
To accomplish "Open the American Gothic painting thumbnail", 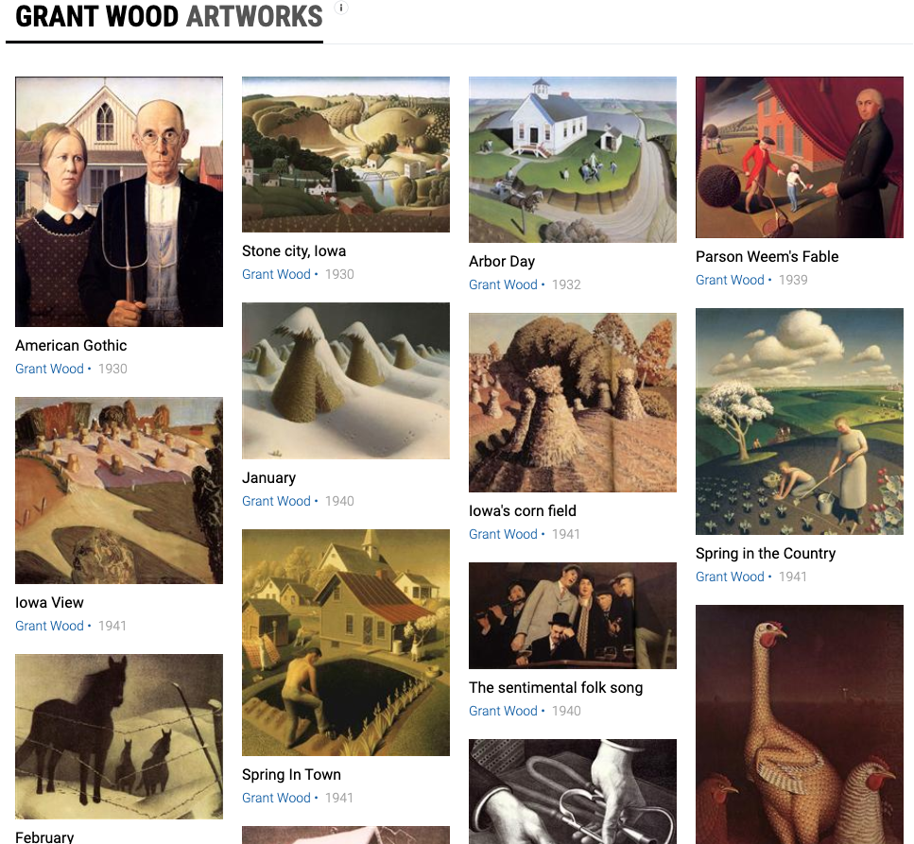I will click(x=119, y=201).
